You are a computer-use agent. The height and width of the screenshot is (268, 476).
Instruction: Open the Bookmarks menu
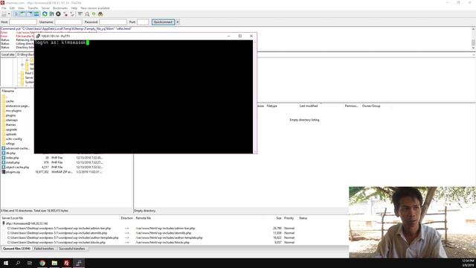click(x=60, y=8)
